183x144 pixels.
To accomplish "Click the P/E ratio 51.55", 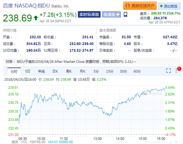I will pyautogui.click(x=126, y=37).
